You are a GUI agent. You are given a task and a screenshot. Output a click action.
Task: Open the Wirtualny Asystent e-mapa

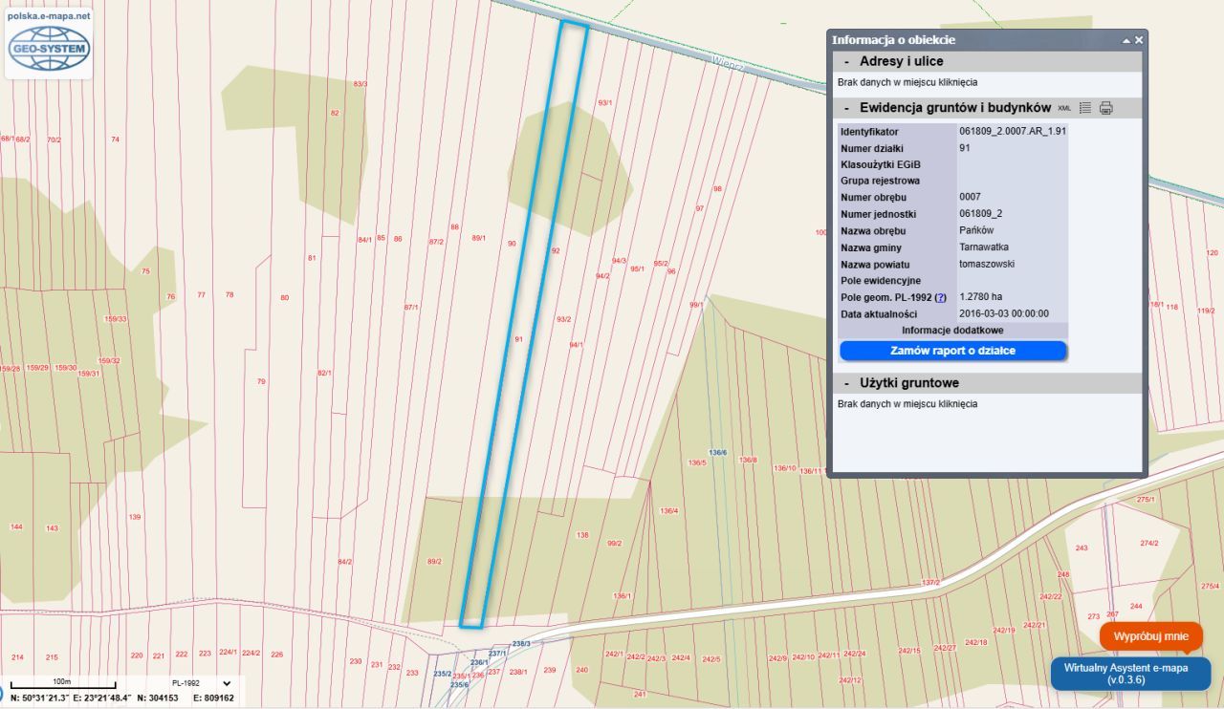click(x=1130, y=673)
